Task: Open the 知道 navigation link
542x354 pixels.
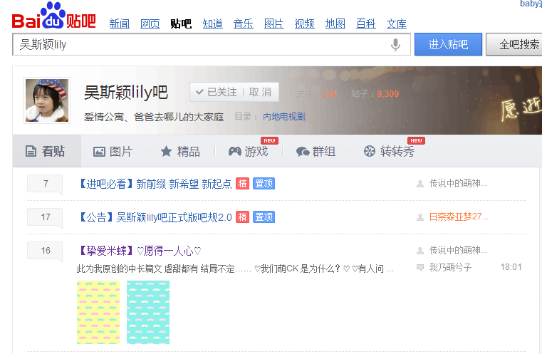Action: (212, 24)
